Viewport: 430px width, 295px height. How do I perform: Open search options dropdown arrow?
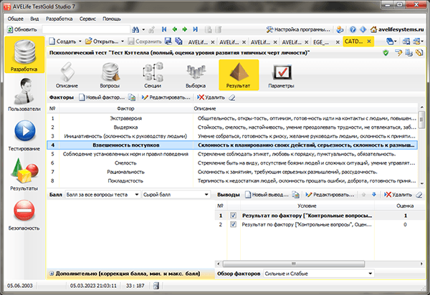pyautogui.click(x=143, y=29)
